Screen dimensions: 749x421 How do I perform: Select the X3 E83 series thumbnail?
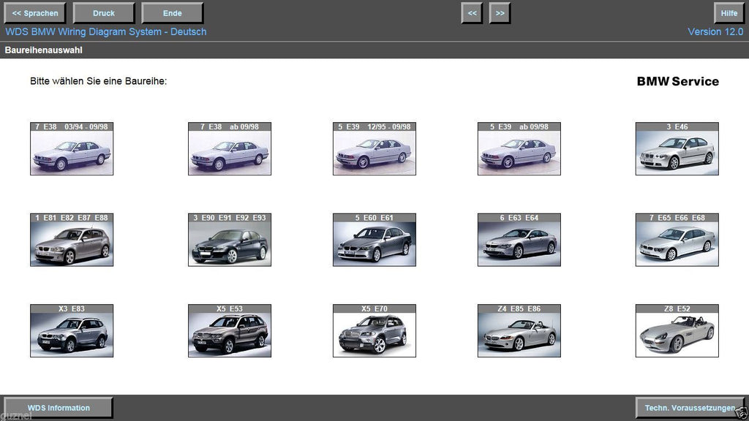tap(72, 331)
